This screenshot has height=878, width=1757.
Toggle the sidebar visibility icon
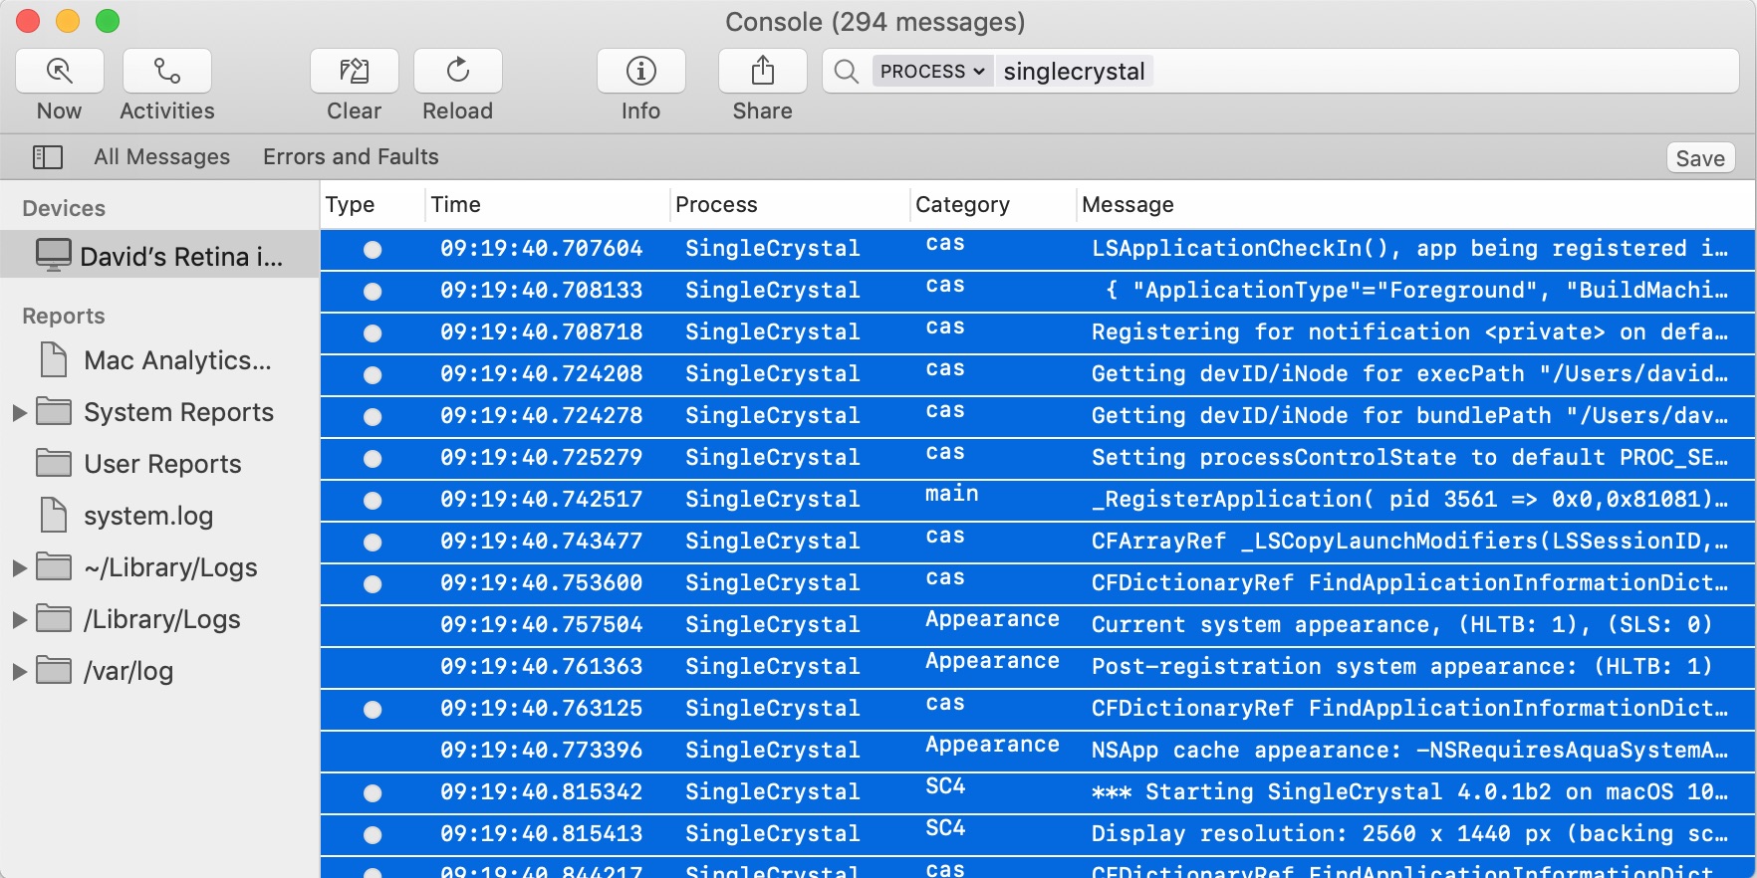[48, 157]
